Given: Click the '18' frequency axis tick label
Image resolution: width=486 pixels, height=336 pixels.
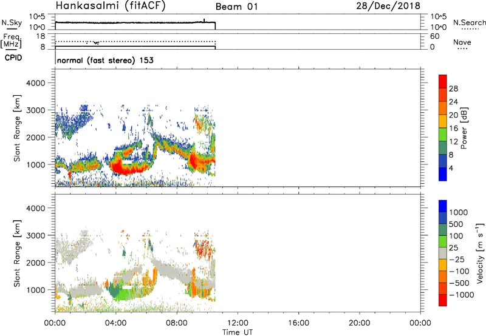Looking at the screenshot, I should [x=40, y=36].
